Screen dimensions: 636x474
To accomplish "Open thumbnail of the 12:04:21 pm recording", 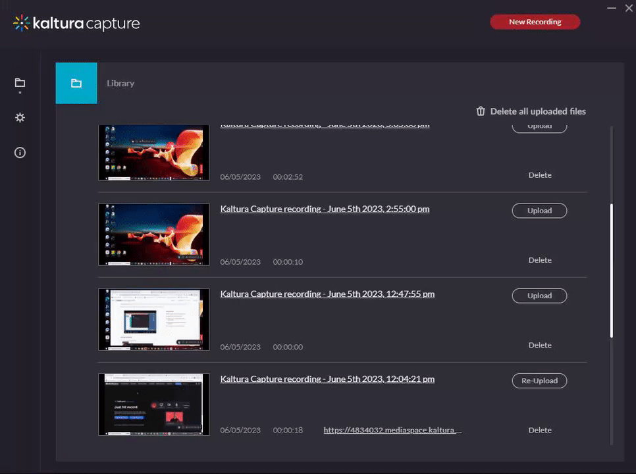I will pos(154,404).
